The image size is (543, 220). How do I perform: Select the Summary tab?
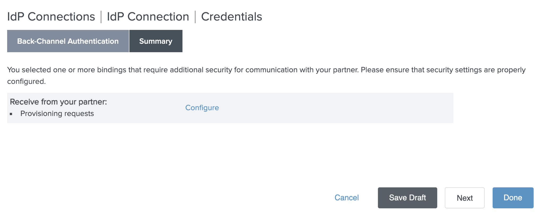tap(156, 41)
